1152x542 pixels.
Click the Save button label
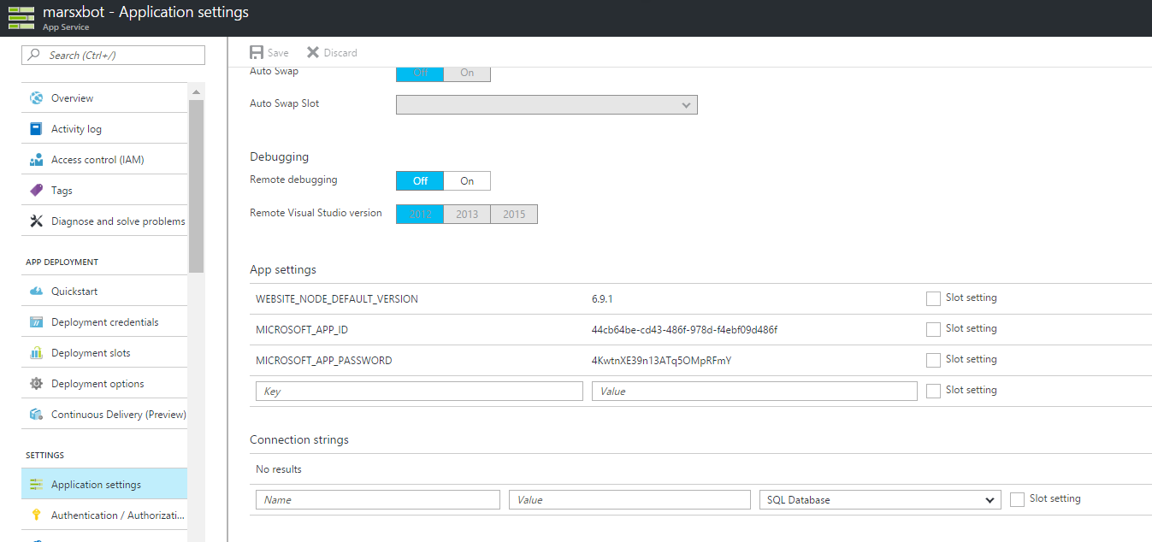[278, 53]
